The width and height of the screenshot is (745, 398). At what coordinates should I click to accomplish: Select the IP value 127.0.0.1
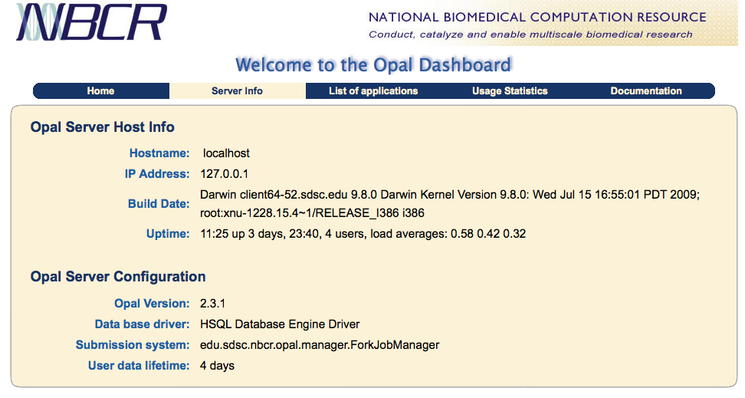(x=225, y=174)
